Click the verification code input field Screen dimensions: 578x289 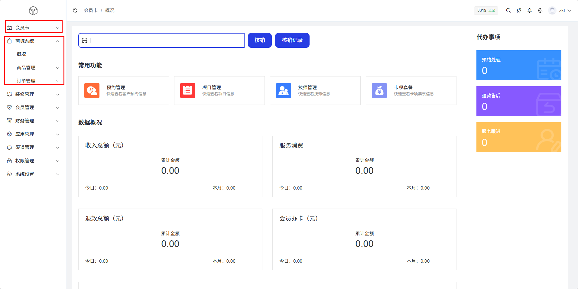(x=166, y=40)
